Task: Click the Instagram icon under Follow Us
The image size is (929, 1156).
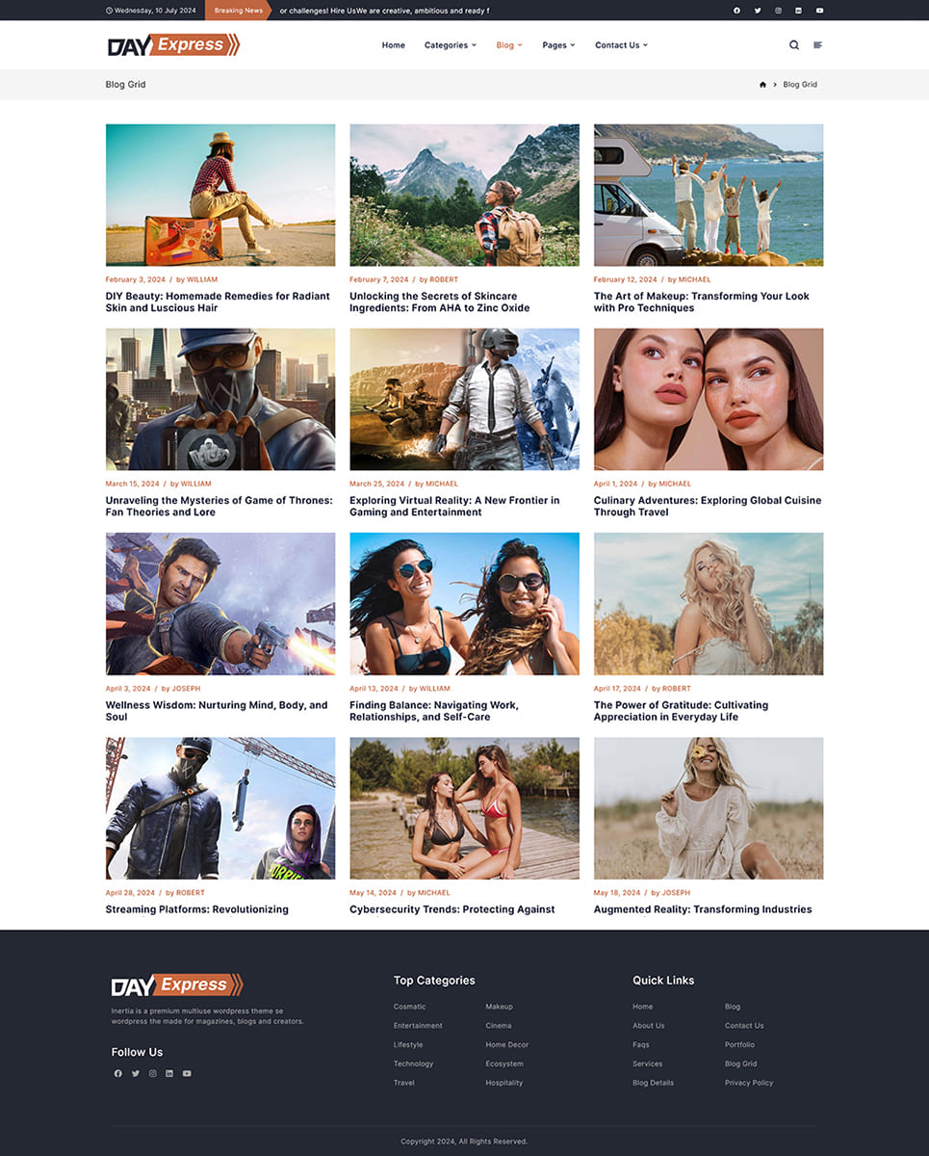Action: point(152,1073)
